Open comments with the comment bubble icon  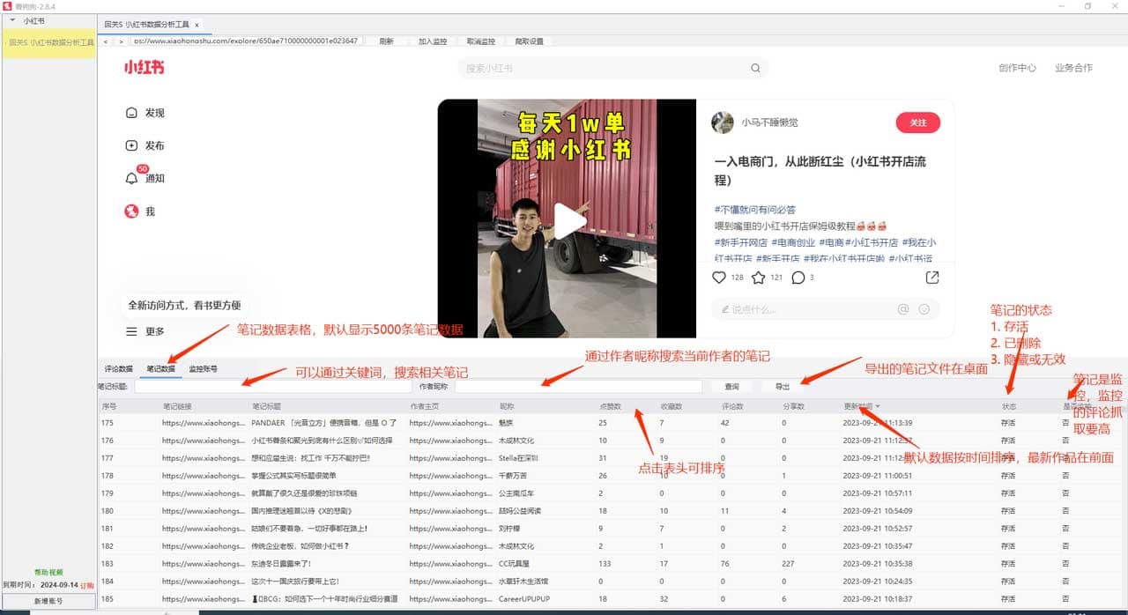(798, 277)
